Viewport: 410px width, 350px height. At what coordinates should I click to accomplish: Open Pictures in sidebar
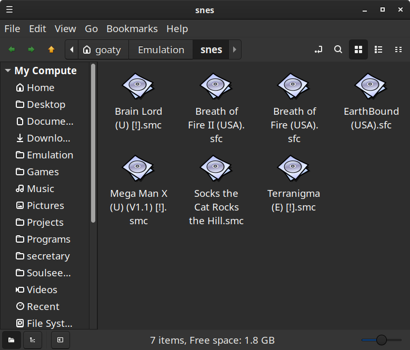[45, 205]
